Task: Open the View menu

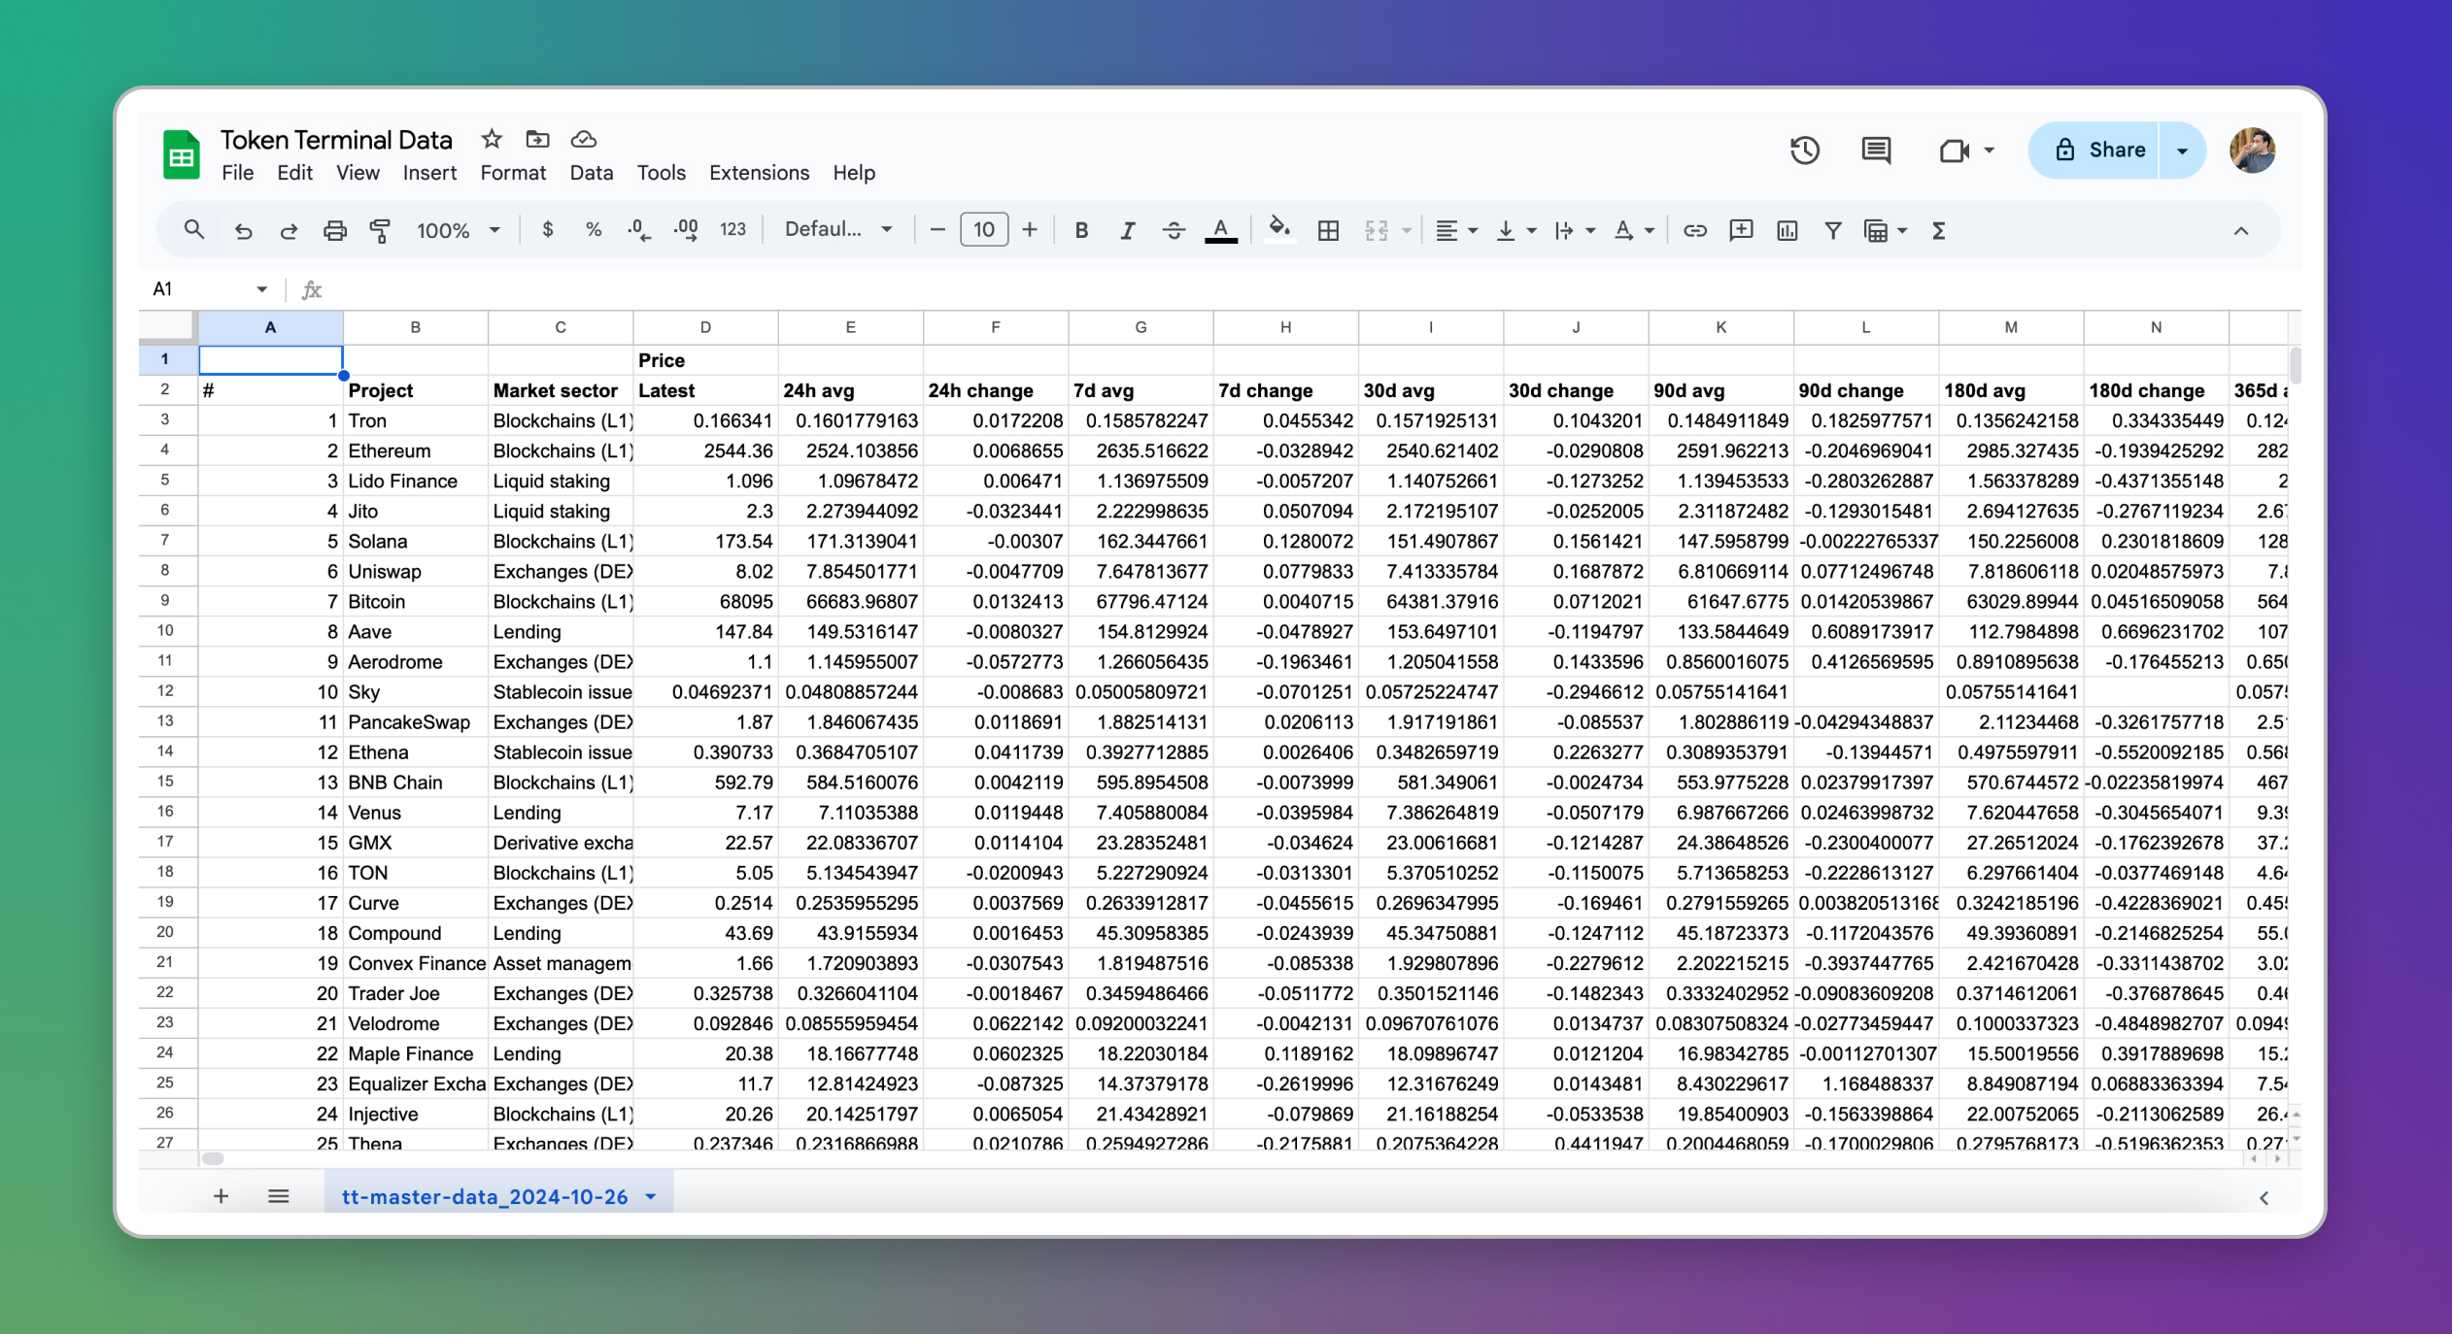Action: coord(358,173)
